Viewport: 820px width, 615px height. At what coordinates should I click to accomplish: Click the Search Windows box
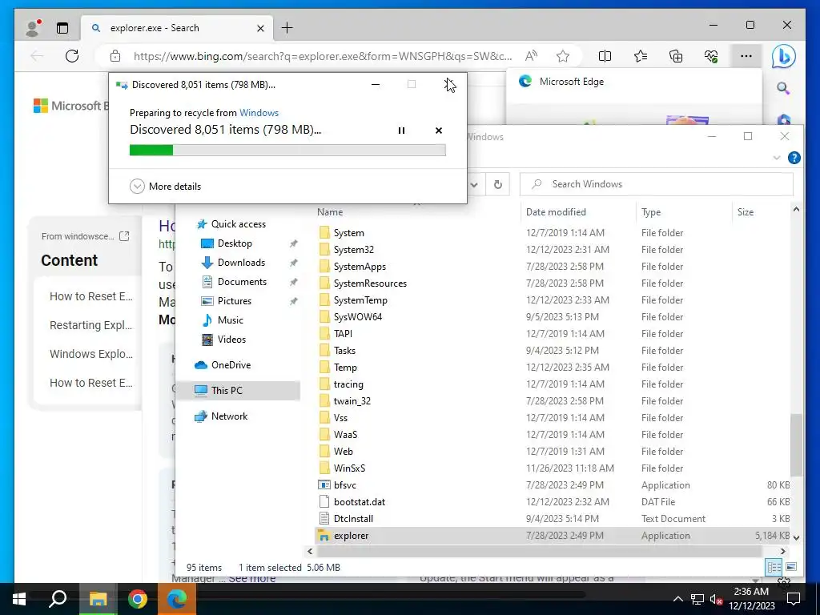[x=657, y=184]
